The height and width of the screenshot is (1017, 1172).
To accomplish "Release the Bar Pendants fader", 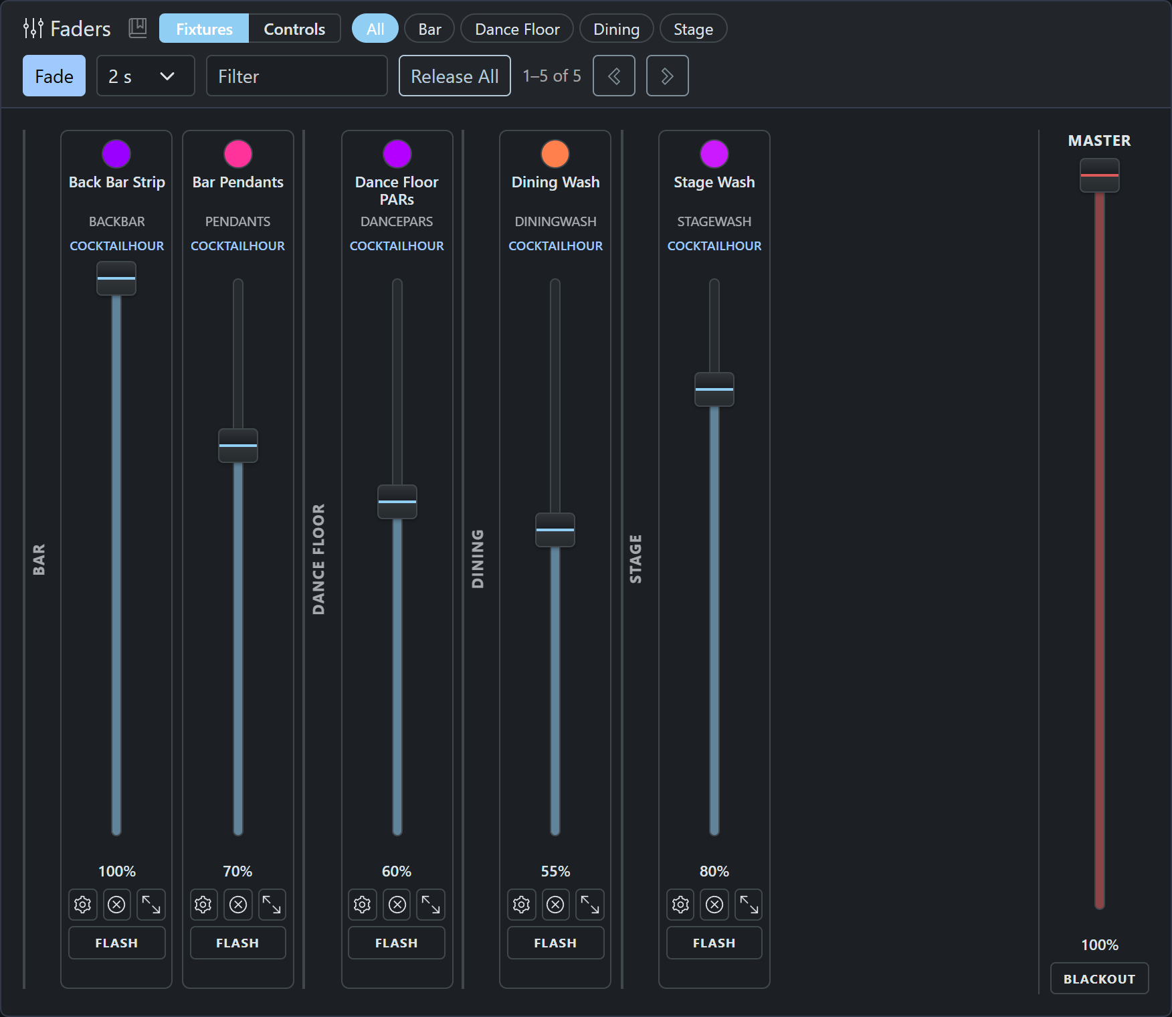I will [238, 905].
